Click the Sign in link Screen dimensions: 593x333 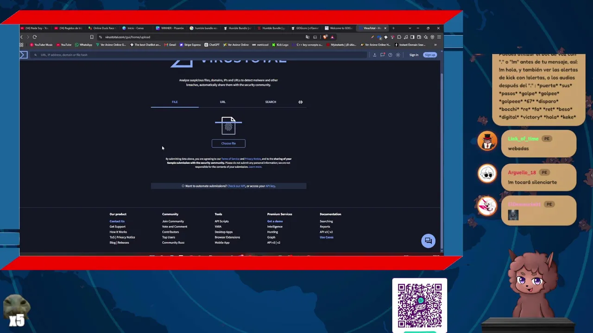(x=414, y=55)
